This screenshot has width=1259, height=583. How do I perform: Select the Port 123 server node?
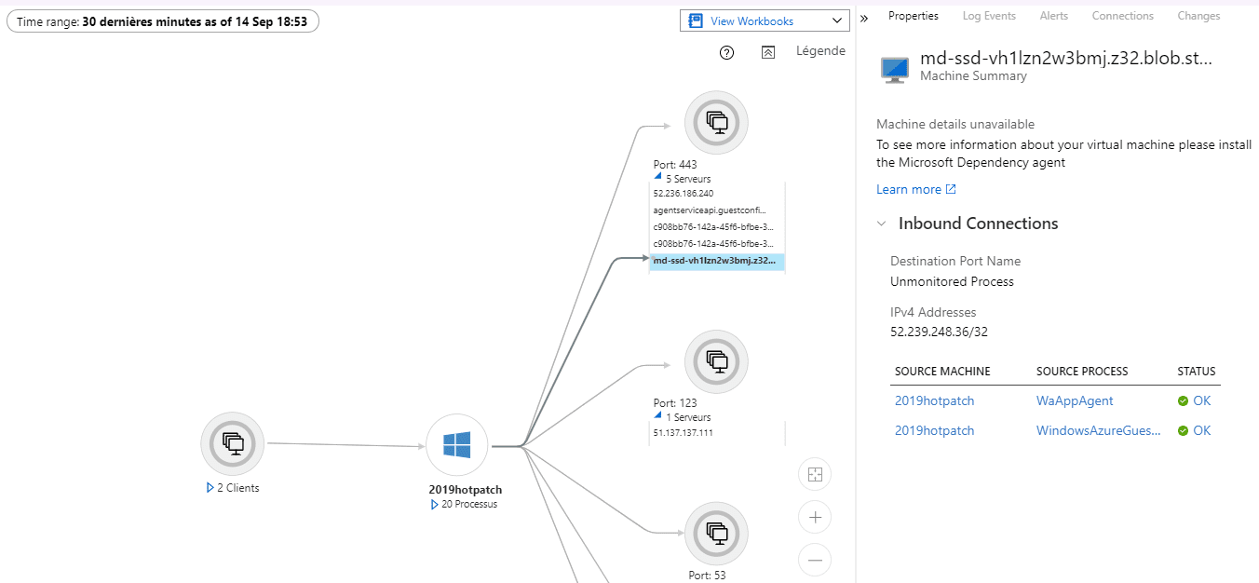(716, 361)
